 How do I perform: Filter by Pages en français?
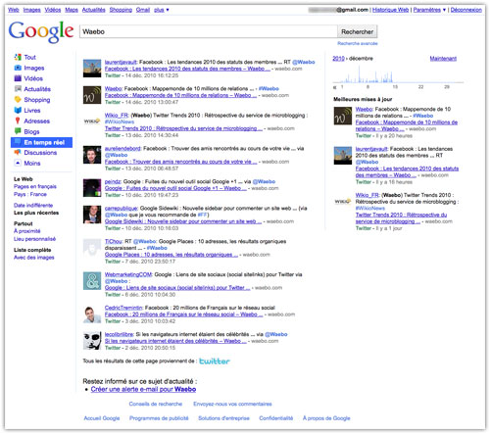tap(35, 186)
